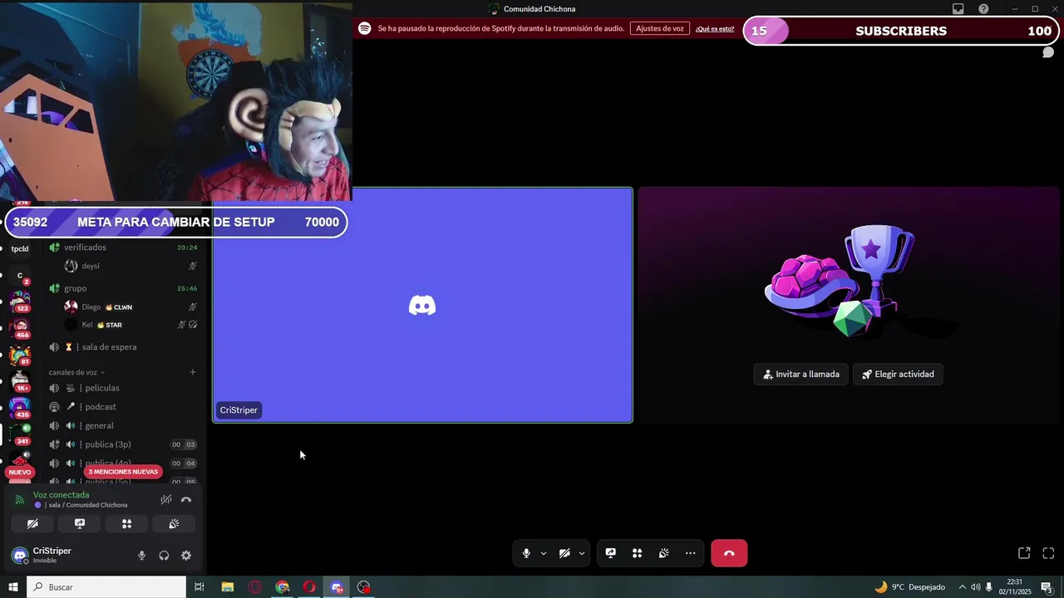The width and height of the screenshot is (1064, 598).
Task: Enter full screen call view
Action: pos(1048,553)
